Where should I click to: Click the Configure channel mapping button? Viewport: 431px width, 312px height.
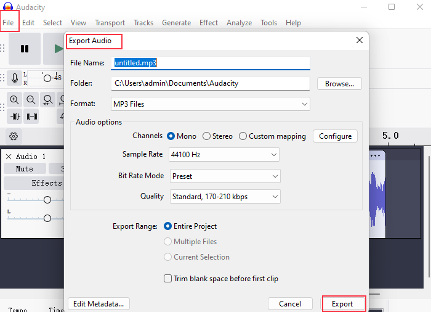pos(336,136)
